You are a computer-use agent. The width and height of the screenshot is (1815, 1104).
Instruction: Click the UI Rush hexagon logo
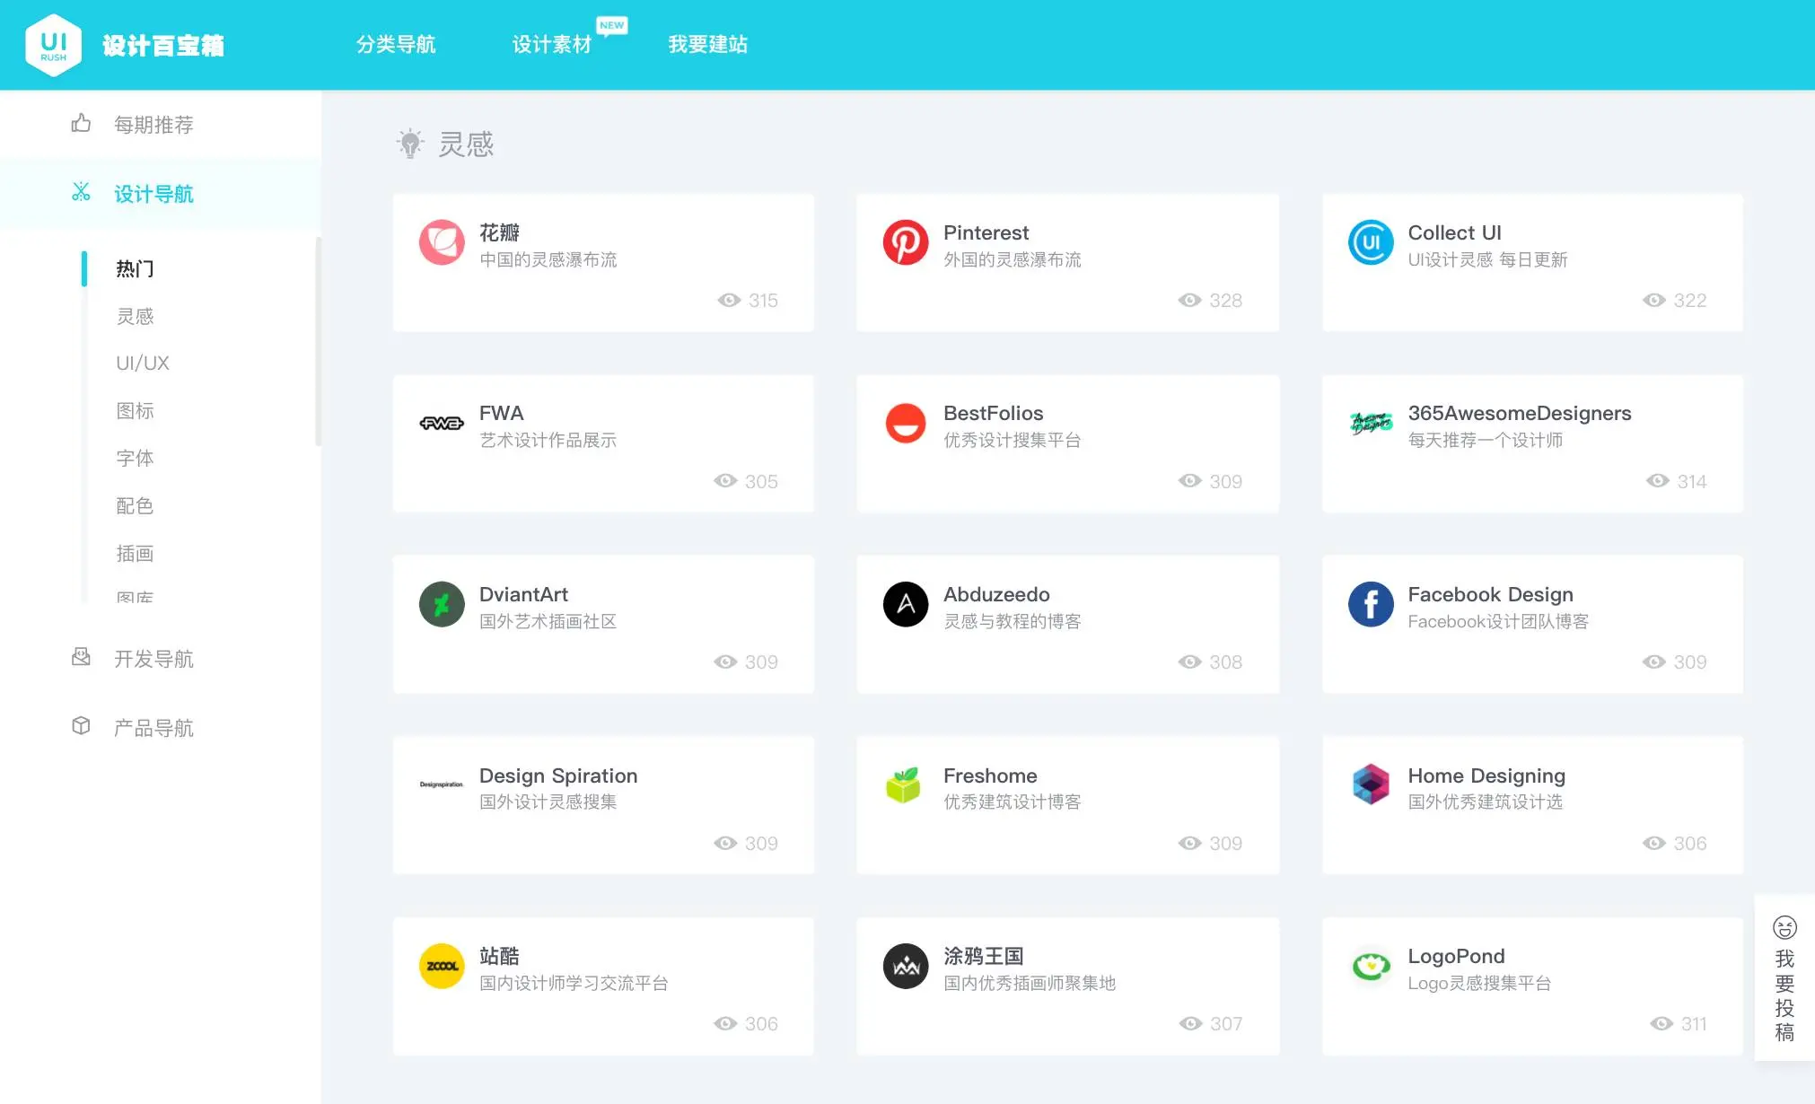pyautogui.click(x=54, y=45)
